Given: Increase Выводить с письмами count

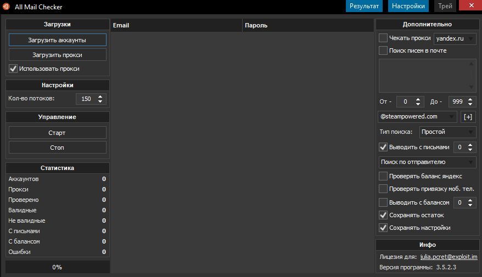Looking at the screenshot, I should pyautogui.click(x=470, y=145).
